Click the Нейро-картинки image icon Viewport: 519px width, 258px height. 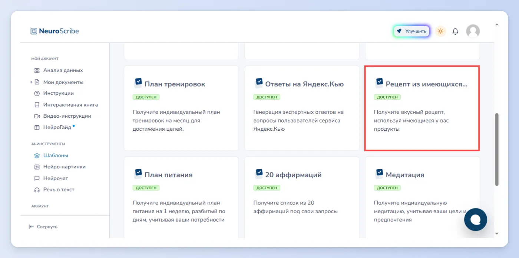click(x=37, y=167)
